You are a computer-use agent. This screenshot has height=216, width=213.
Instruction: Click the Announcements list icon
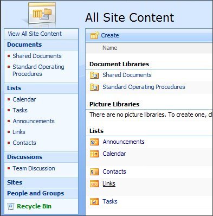[x=94, y=142]
